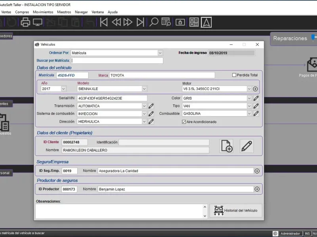Edit the Color list with the pencil icon
Screen dimensions: 317x237
(x=256, y=98)
